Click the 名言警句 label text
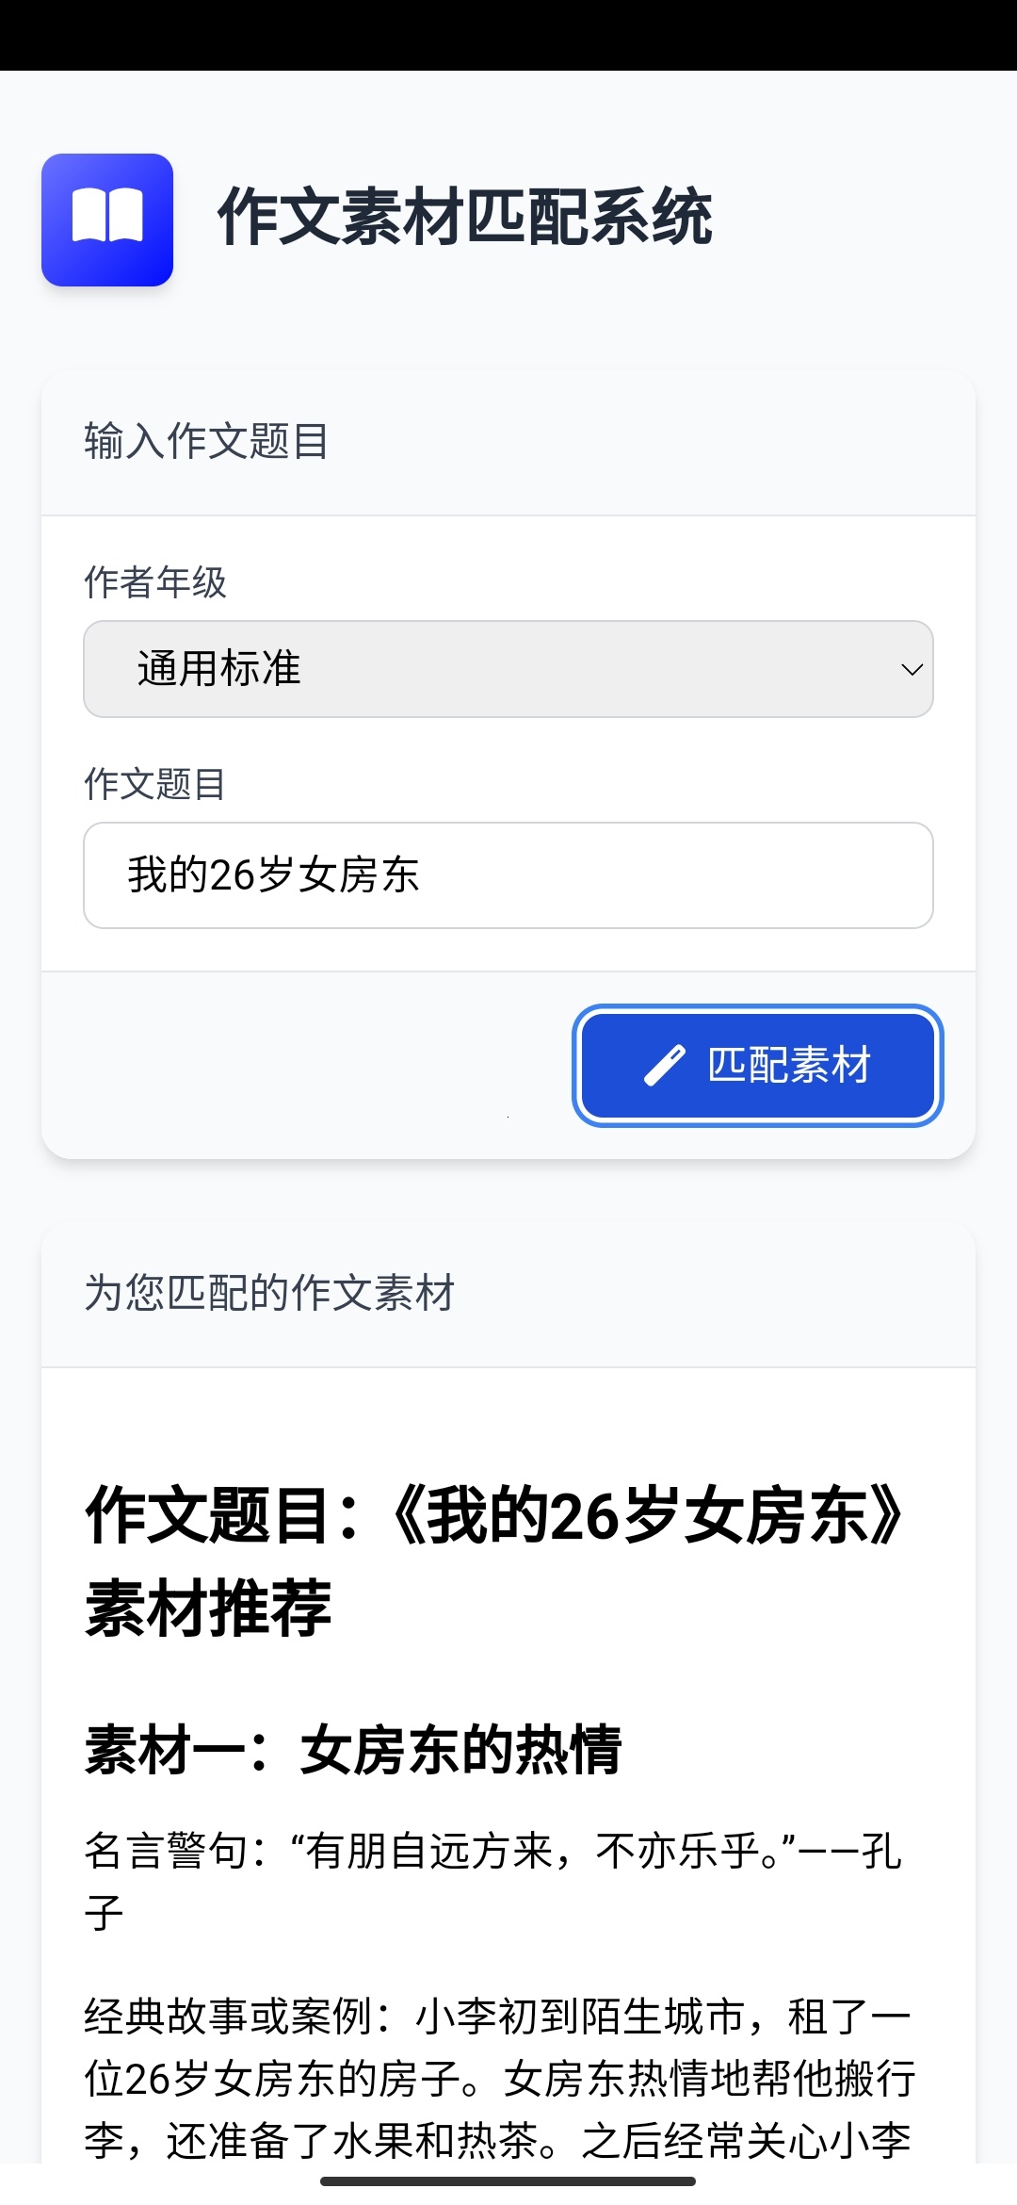Viewport: 1017px width, 2205px height. click(x=166, y=1851)
